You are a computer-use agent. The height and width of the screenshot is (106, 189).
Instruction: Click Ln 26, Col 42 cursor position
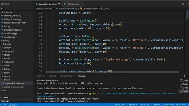pos(121,105)
